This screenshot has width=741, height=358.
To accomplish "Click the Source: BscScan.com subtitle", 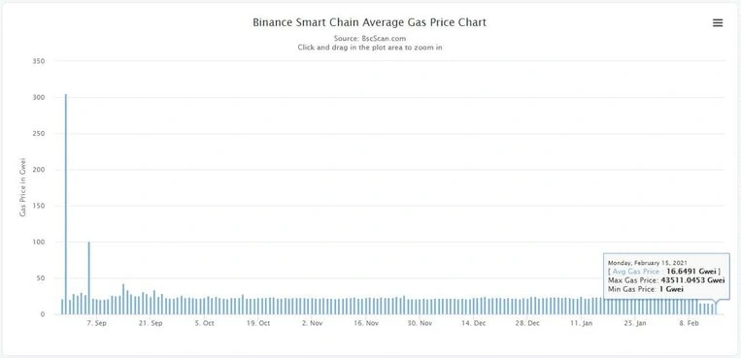I will click(370, 38).
